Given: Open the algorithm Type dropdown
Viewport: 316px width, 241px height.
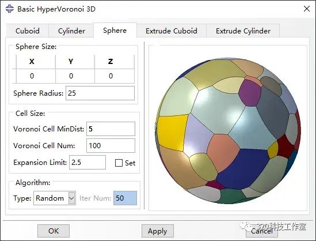Looking at the screenshot, I should point(55,198).
